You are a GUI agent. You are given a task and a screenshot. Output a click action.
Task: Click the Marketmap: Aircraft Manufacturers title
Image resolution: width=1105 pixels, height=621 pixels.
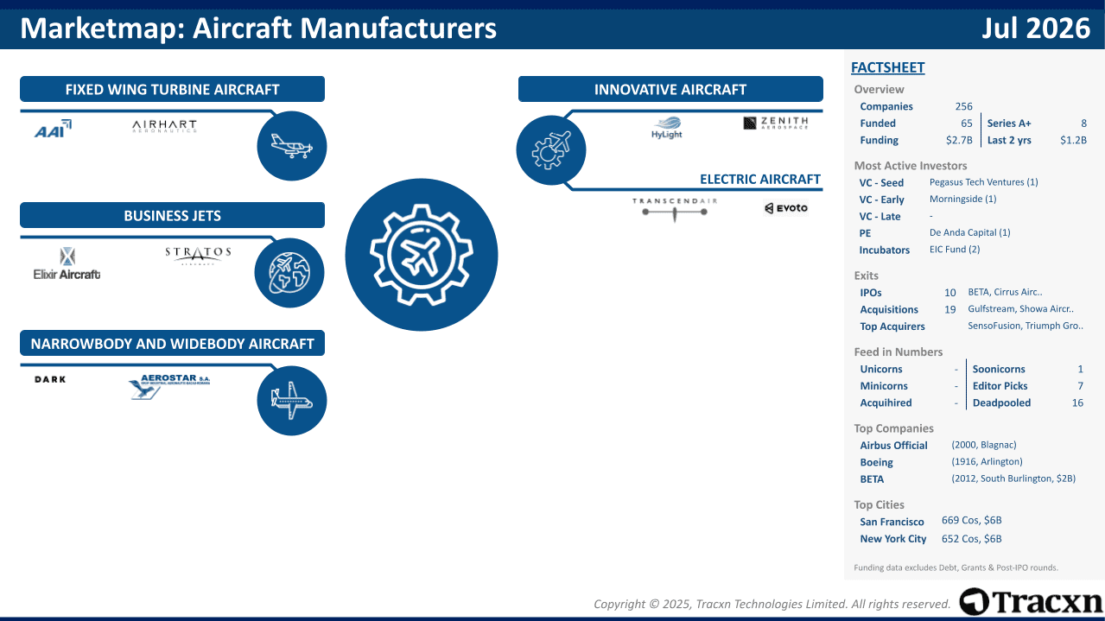point(258,29)
